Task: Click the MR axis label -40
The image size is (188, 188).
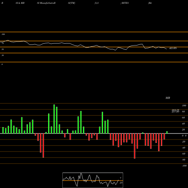Action: (183, 148)
